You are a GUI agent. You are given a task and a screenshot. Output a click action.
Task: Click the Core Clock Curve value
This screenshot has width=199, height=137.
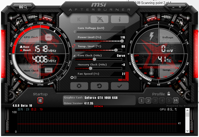pos(121,56)
